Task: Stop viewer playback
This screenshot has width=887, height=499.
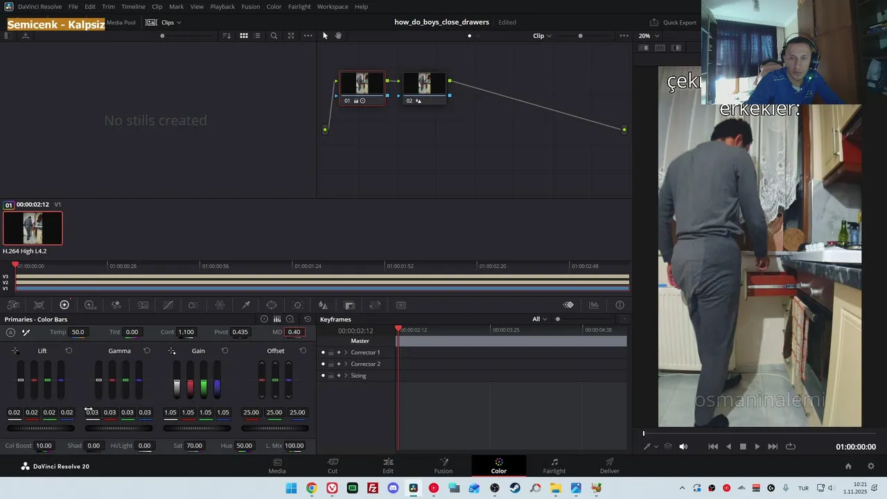Action: 743,447
